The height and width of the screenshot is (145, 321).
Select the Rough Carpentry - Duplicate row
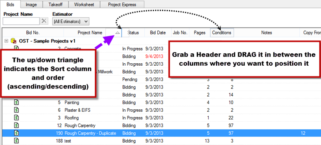click(x=162, y=133)
